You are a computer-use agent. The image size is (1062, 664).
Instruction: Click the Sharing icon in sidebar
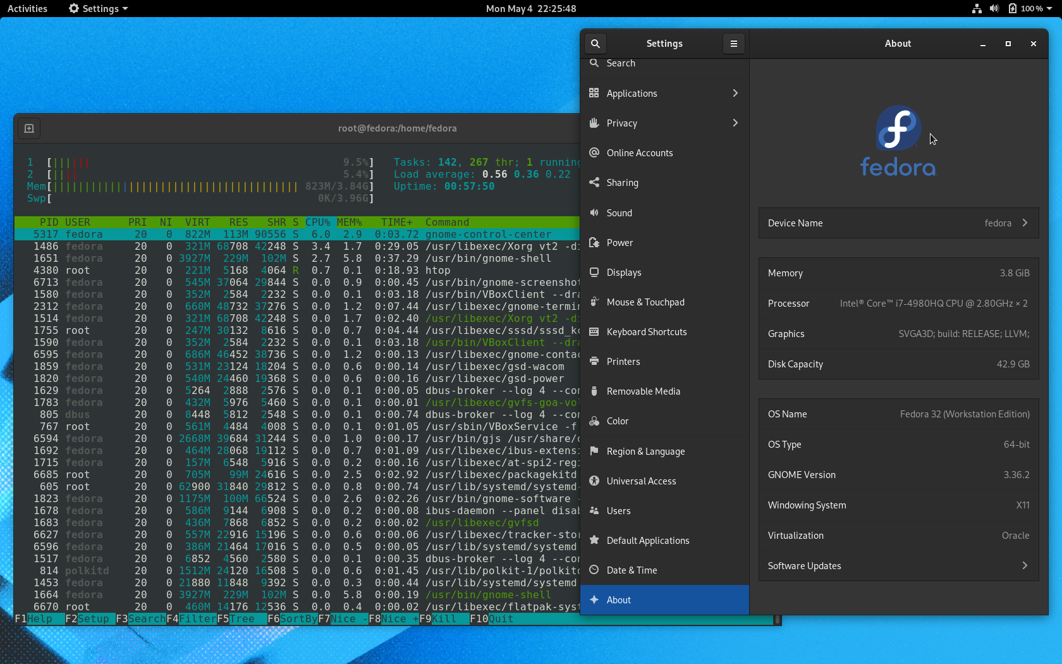point(594,182)
